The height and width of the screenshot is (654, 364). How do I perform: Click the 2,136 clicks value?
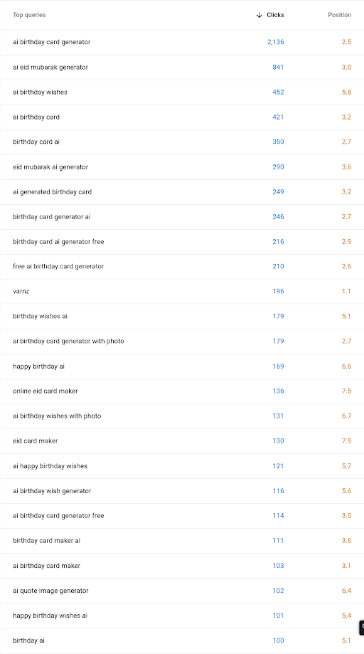coord(276,42)
